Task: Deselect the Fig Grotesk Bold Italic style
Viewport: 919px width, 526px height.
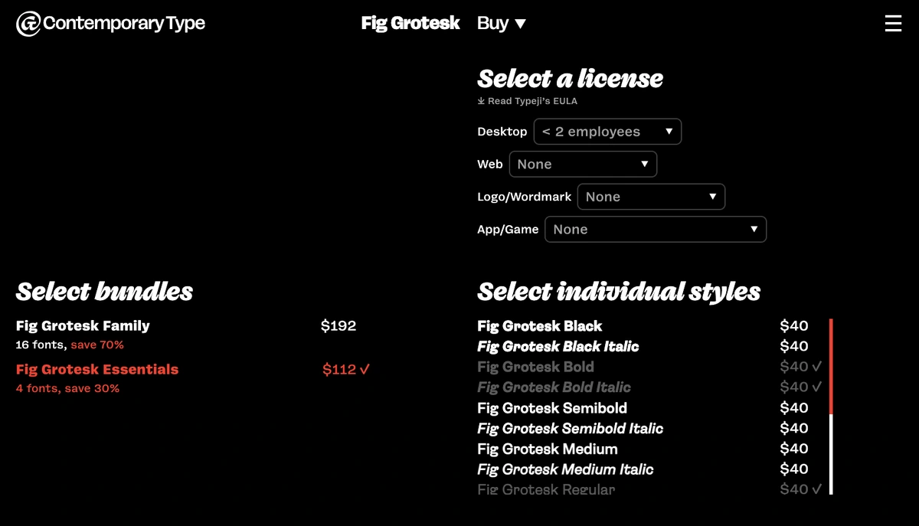Action: [x=554, y=387]
